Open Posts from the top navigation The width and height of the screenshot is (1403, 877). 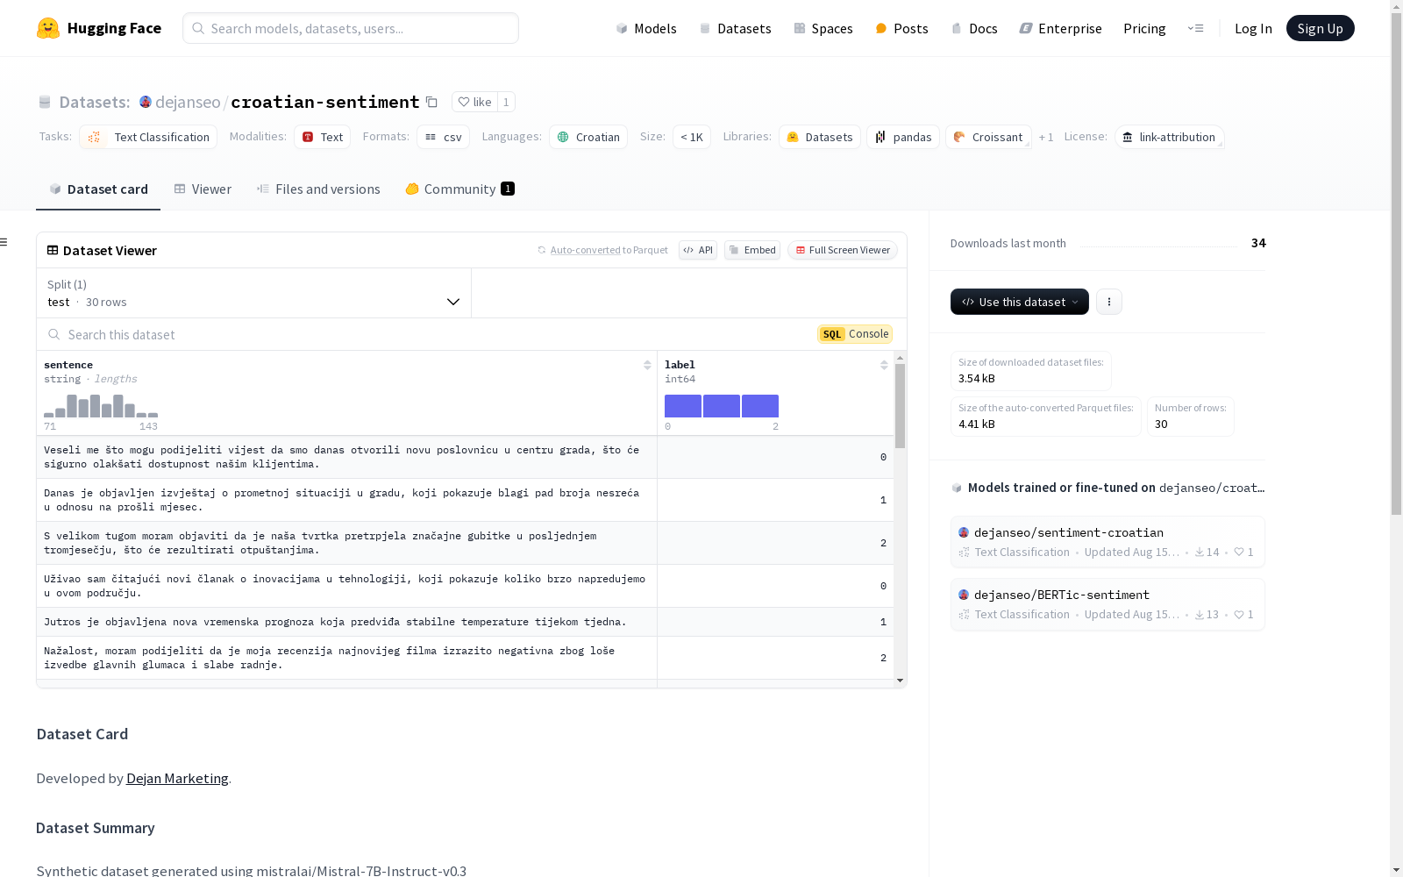pos(901,28)
